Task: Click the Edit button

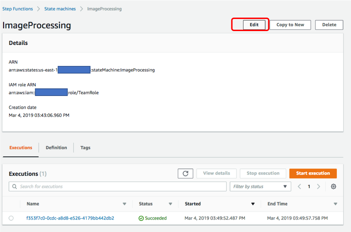Action: pyautogui.click(x=254, y=25)
